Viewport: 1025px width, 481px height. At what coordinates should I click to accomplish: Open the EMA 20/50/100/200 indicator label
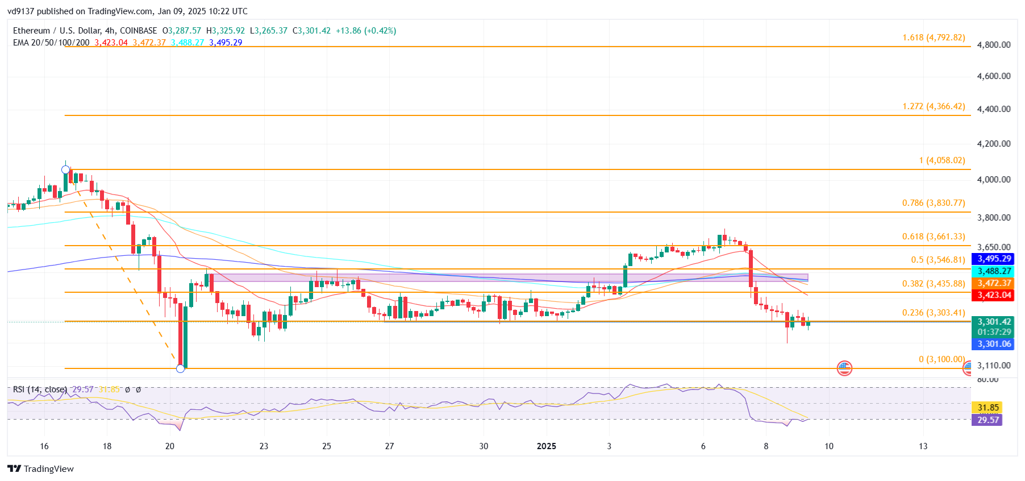coord(51,43)
